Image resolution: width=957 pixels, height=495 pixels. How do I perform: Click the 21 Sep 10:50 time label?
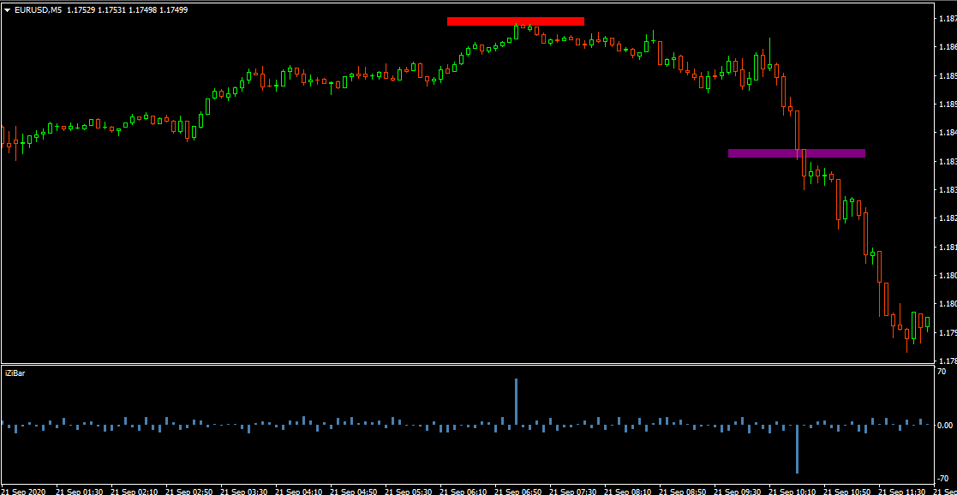coord(846,490)
